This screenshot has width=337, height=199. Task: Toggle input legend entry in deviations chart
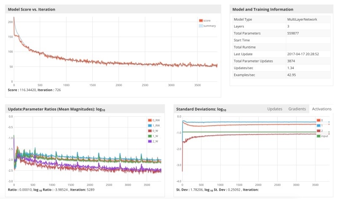pos(323,136)
